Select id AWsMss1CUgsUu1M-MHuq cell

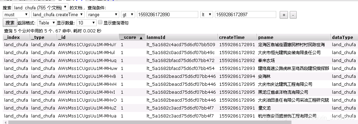pos(88,60)
